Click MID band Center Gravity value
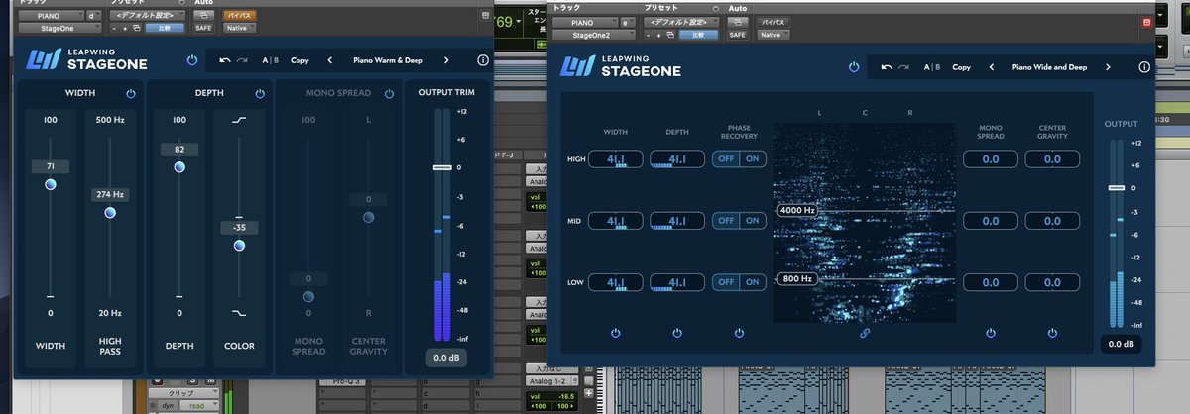This screenshot has height=414, width=1190. (1052, 220)
